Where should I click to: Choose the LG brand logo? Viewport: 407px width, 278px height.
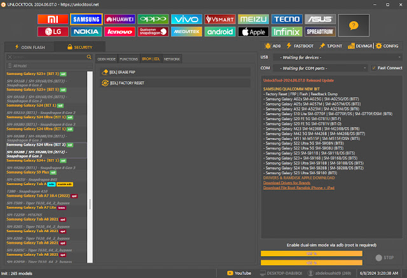click(53, 32)
